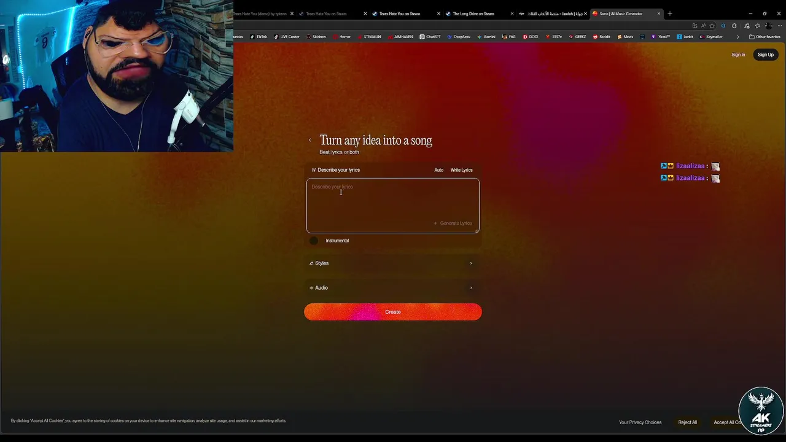The width and height of the screenshot is (786, 442).
Task: Click the Sign Up button
Action: coord(766,55)
